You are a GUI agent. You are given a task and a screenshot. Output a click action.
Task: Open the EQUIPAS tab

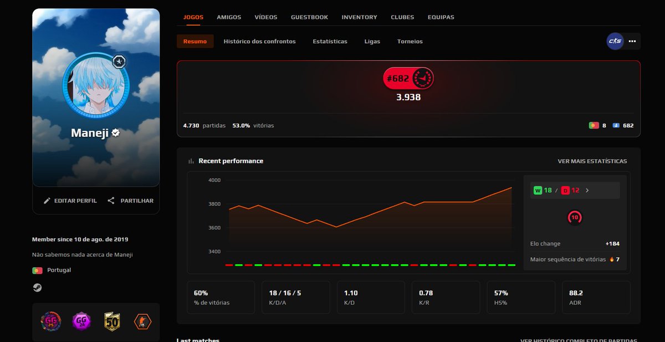pos(441,17)
